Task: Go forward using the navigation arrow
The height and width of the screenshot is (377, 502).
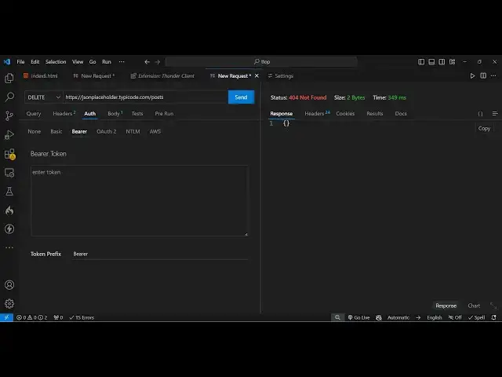Action: (158, 62)
